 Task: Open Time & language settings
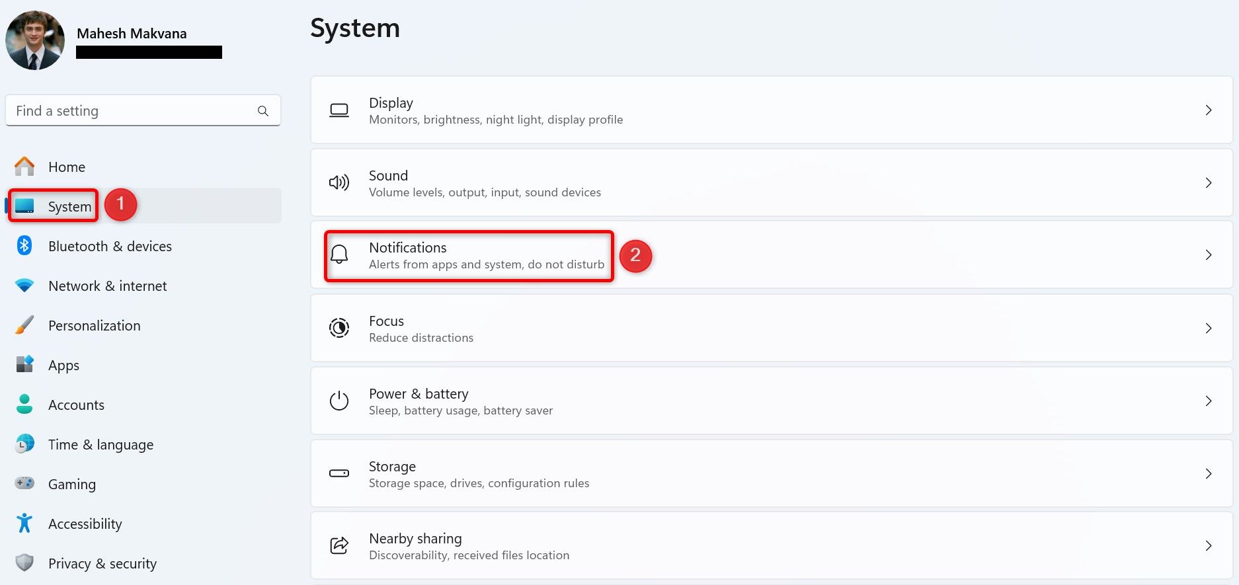coord(143,444)
